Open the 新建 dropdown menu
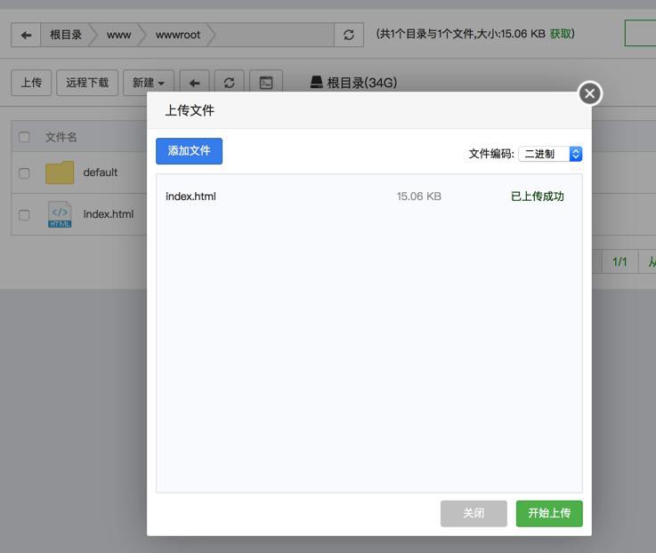This screenshot has width=656, height=553. pyautogui.click(x=149, y=83)
